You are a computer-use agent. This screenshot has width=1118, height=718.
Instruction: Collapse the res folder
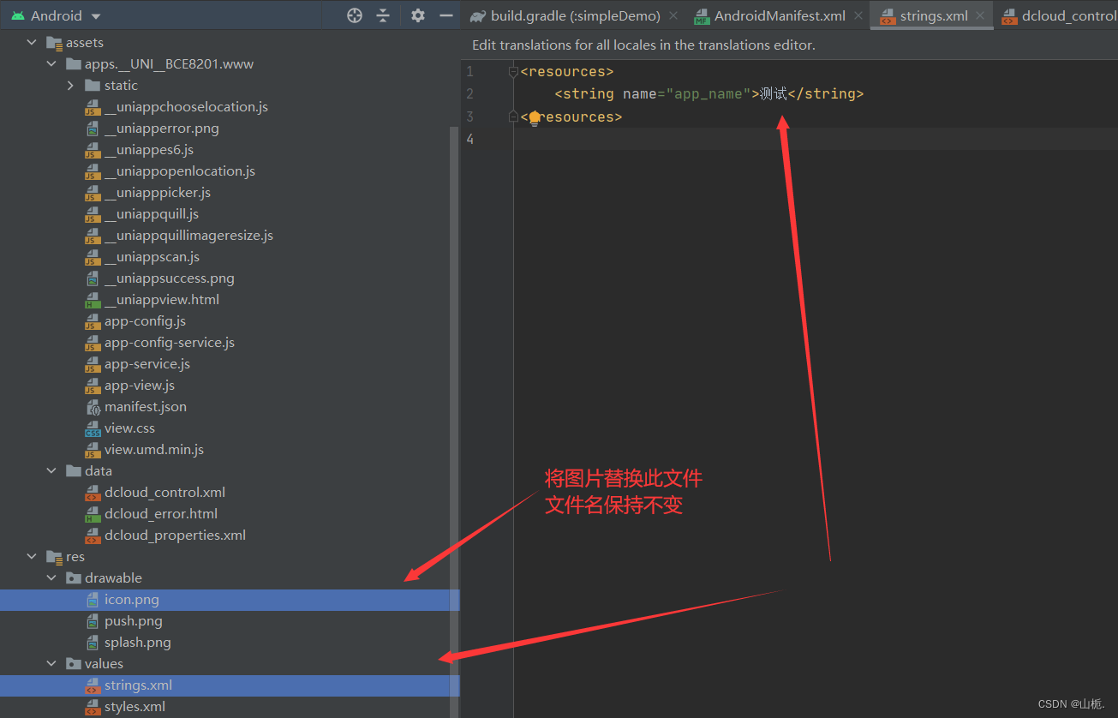[33, 556]
